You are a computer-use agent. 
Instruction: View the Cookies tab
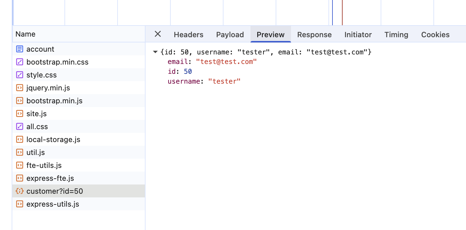pos(435,34)
